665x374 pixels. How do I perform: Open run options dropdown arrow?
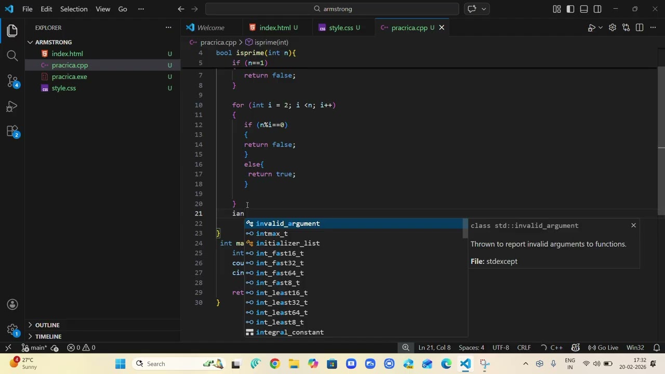601,28
